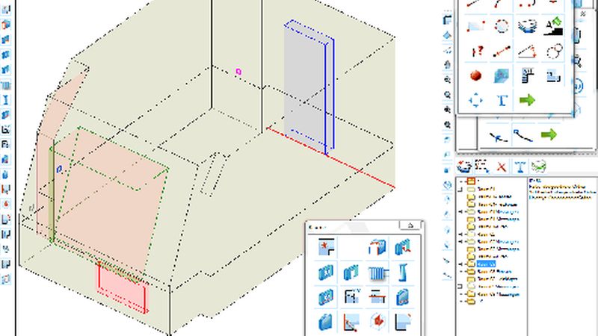Click the red arrow in circle icon
Screen dimensions: 598x336
[x=377, y=322]
